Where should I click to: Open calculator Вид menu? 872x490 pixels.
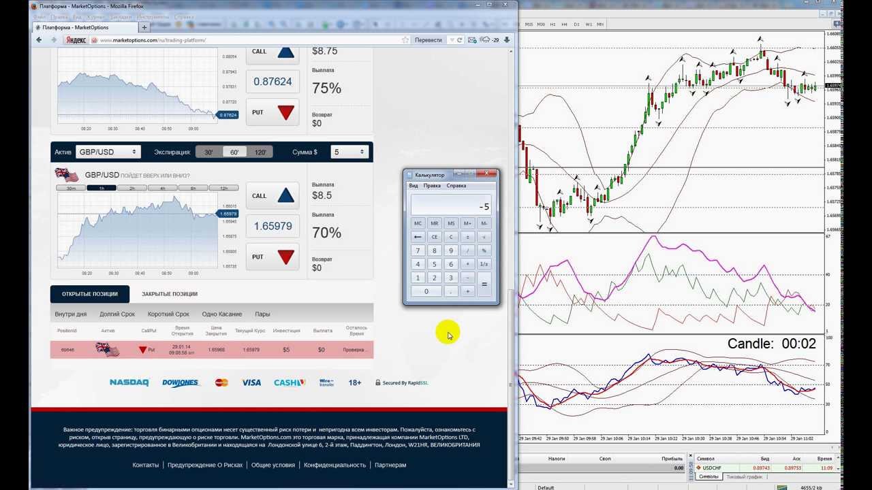tap(414, 186)
